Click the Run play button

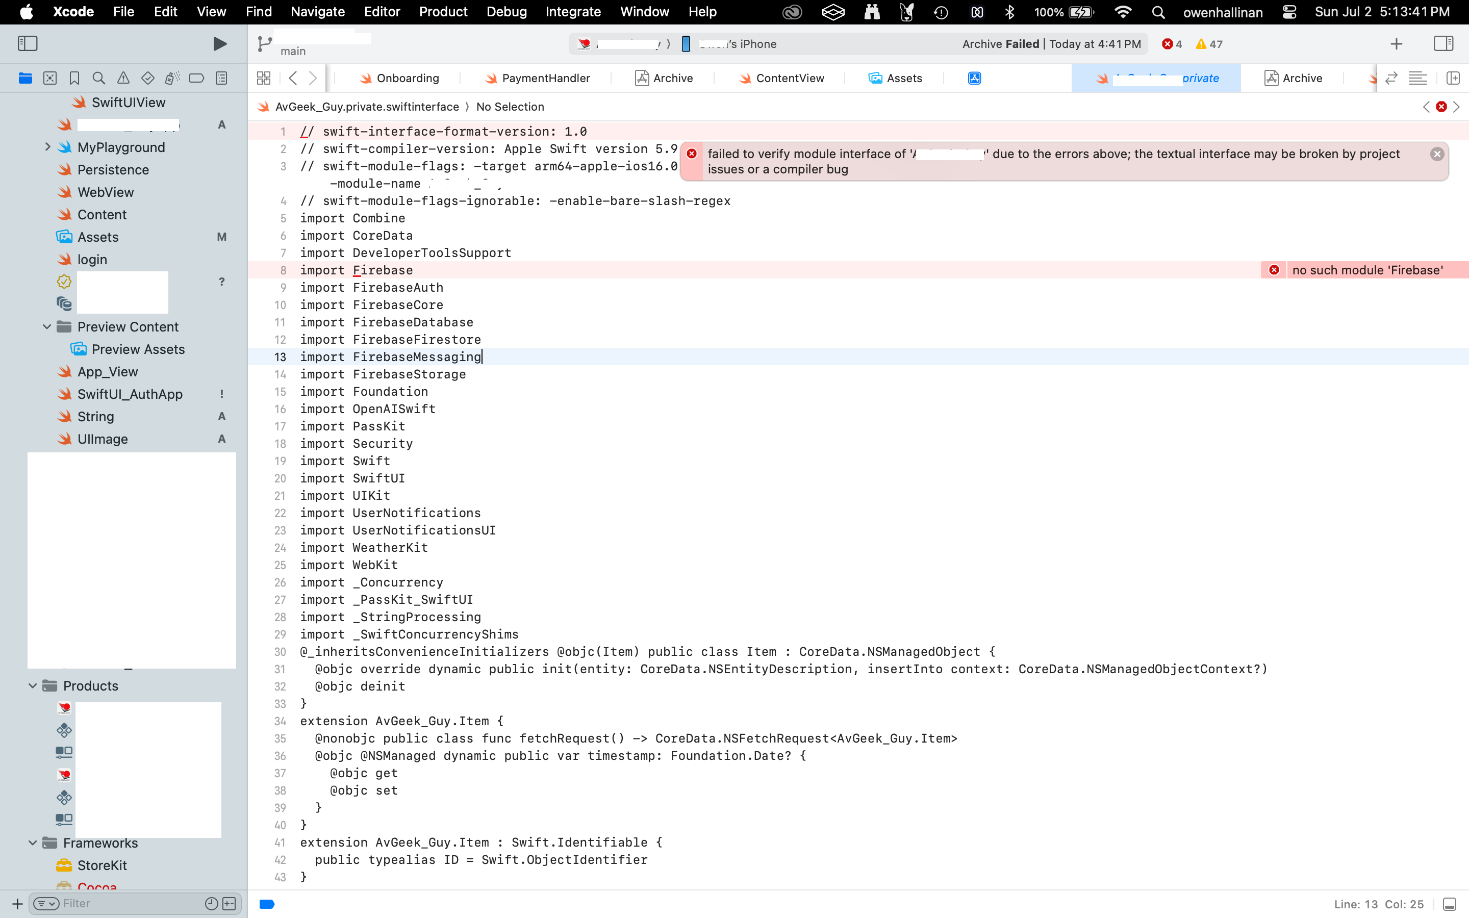(220, 44)
